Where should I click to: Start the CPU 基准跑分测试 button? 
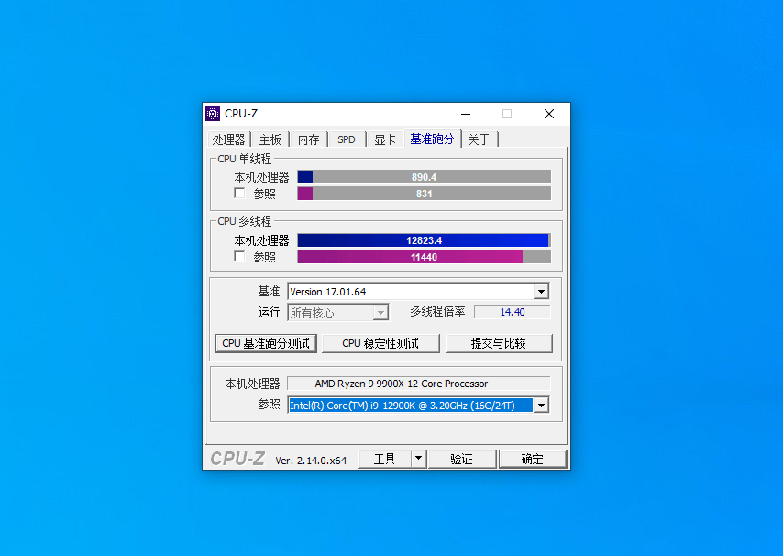(x=266, y=343)
